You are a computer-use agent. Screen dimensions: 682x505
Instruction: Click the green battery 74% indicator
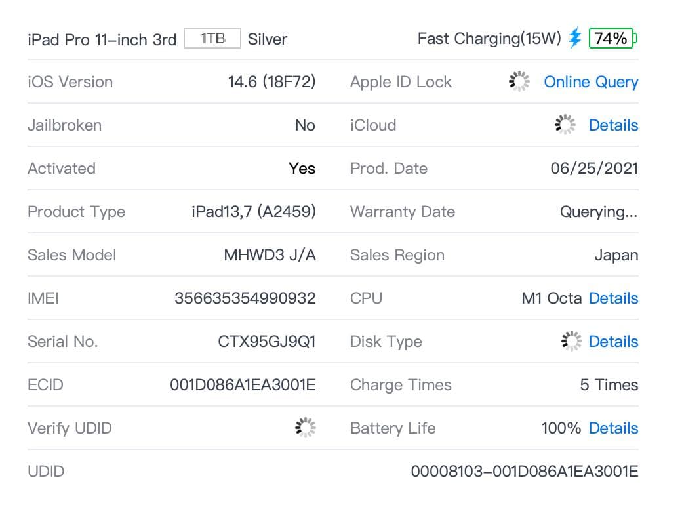pyautogui.click(x=612, y=39)
